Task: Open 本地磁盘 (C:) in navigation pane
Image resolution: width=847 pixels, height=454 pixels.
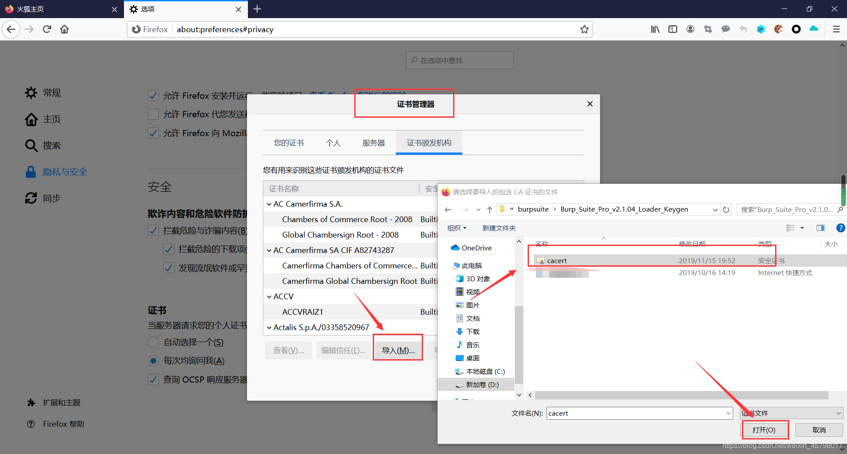Action: tap(480, 371)
